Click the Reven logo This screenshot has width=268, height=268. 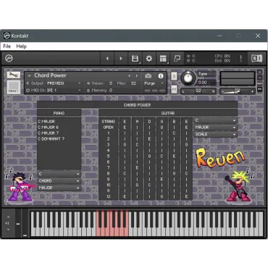220,157
